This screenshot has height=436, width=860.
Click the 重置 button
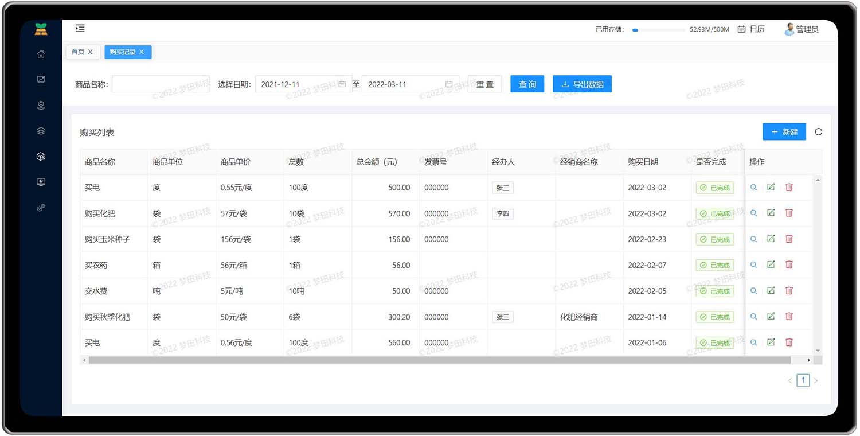[484, 84]
